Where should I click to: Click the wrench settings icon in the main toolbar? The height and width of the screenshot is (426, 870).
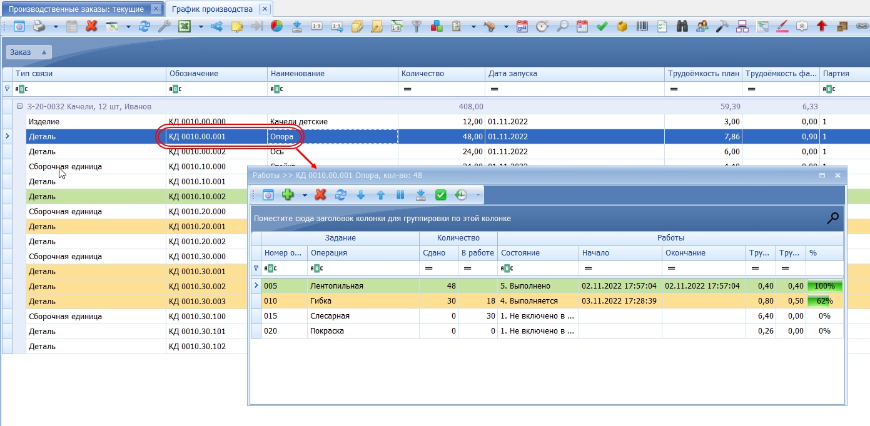(x=164, y=26)
